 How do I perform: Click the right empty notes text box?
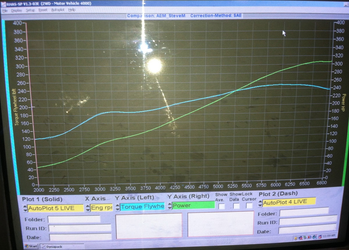pyautogui.click(x=220, y=224)
